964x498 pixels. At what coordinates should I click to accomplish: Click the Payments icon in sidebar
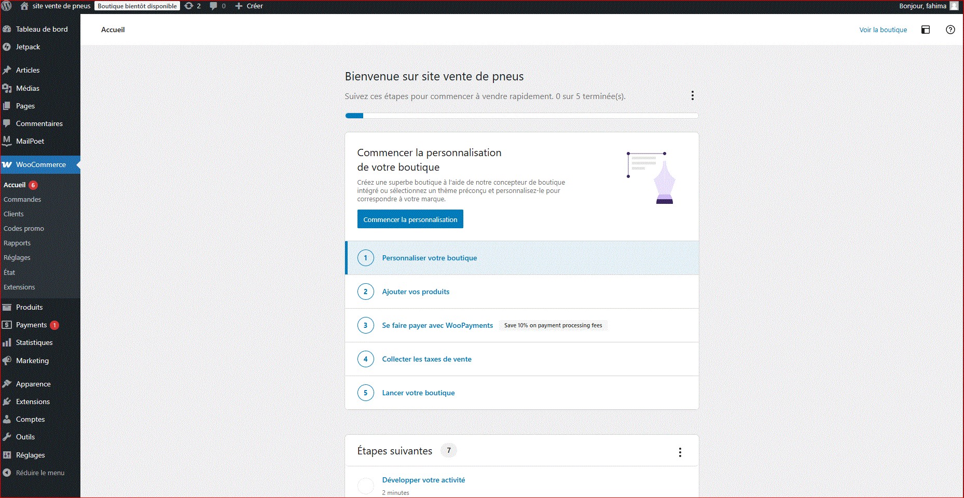click(x=7, y=325)
